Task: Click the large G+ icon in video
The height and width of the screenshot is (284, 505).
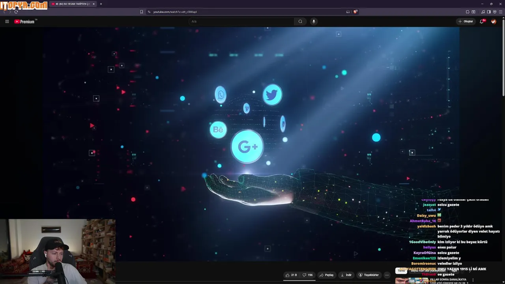Action: [x=247, y=147]
